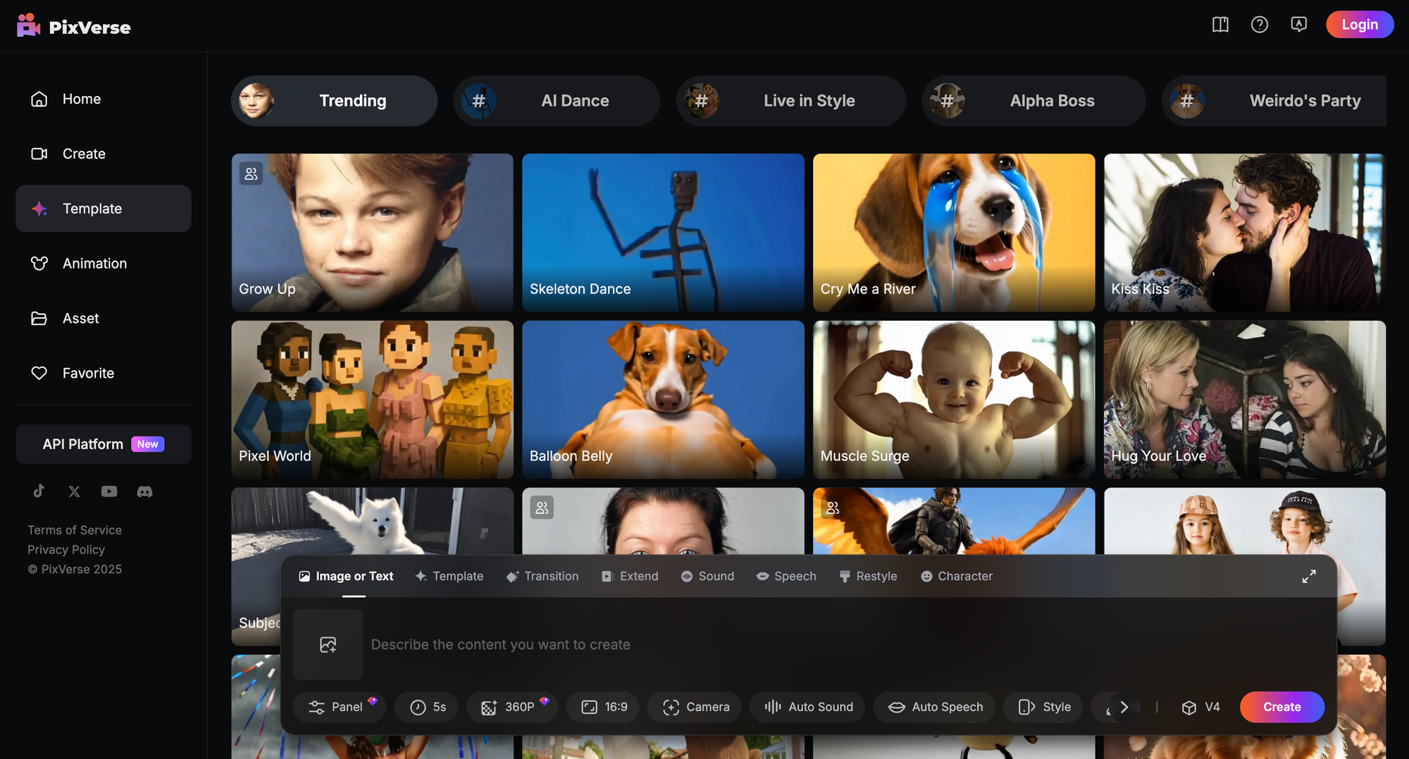Click the Animation sidebar icon

click(39, 264)
